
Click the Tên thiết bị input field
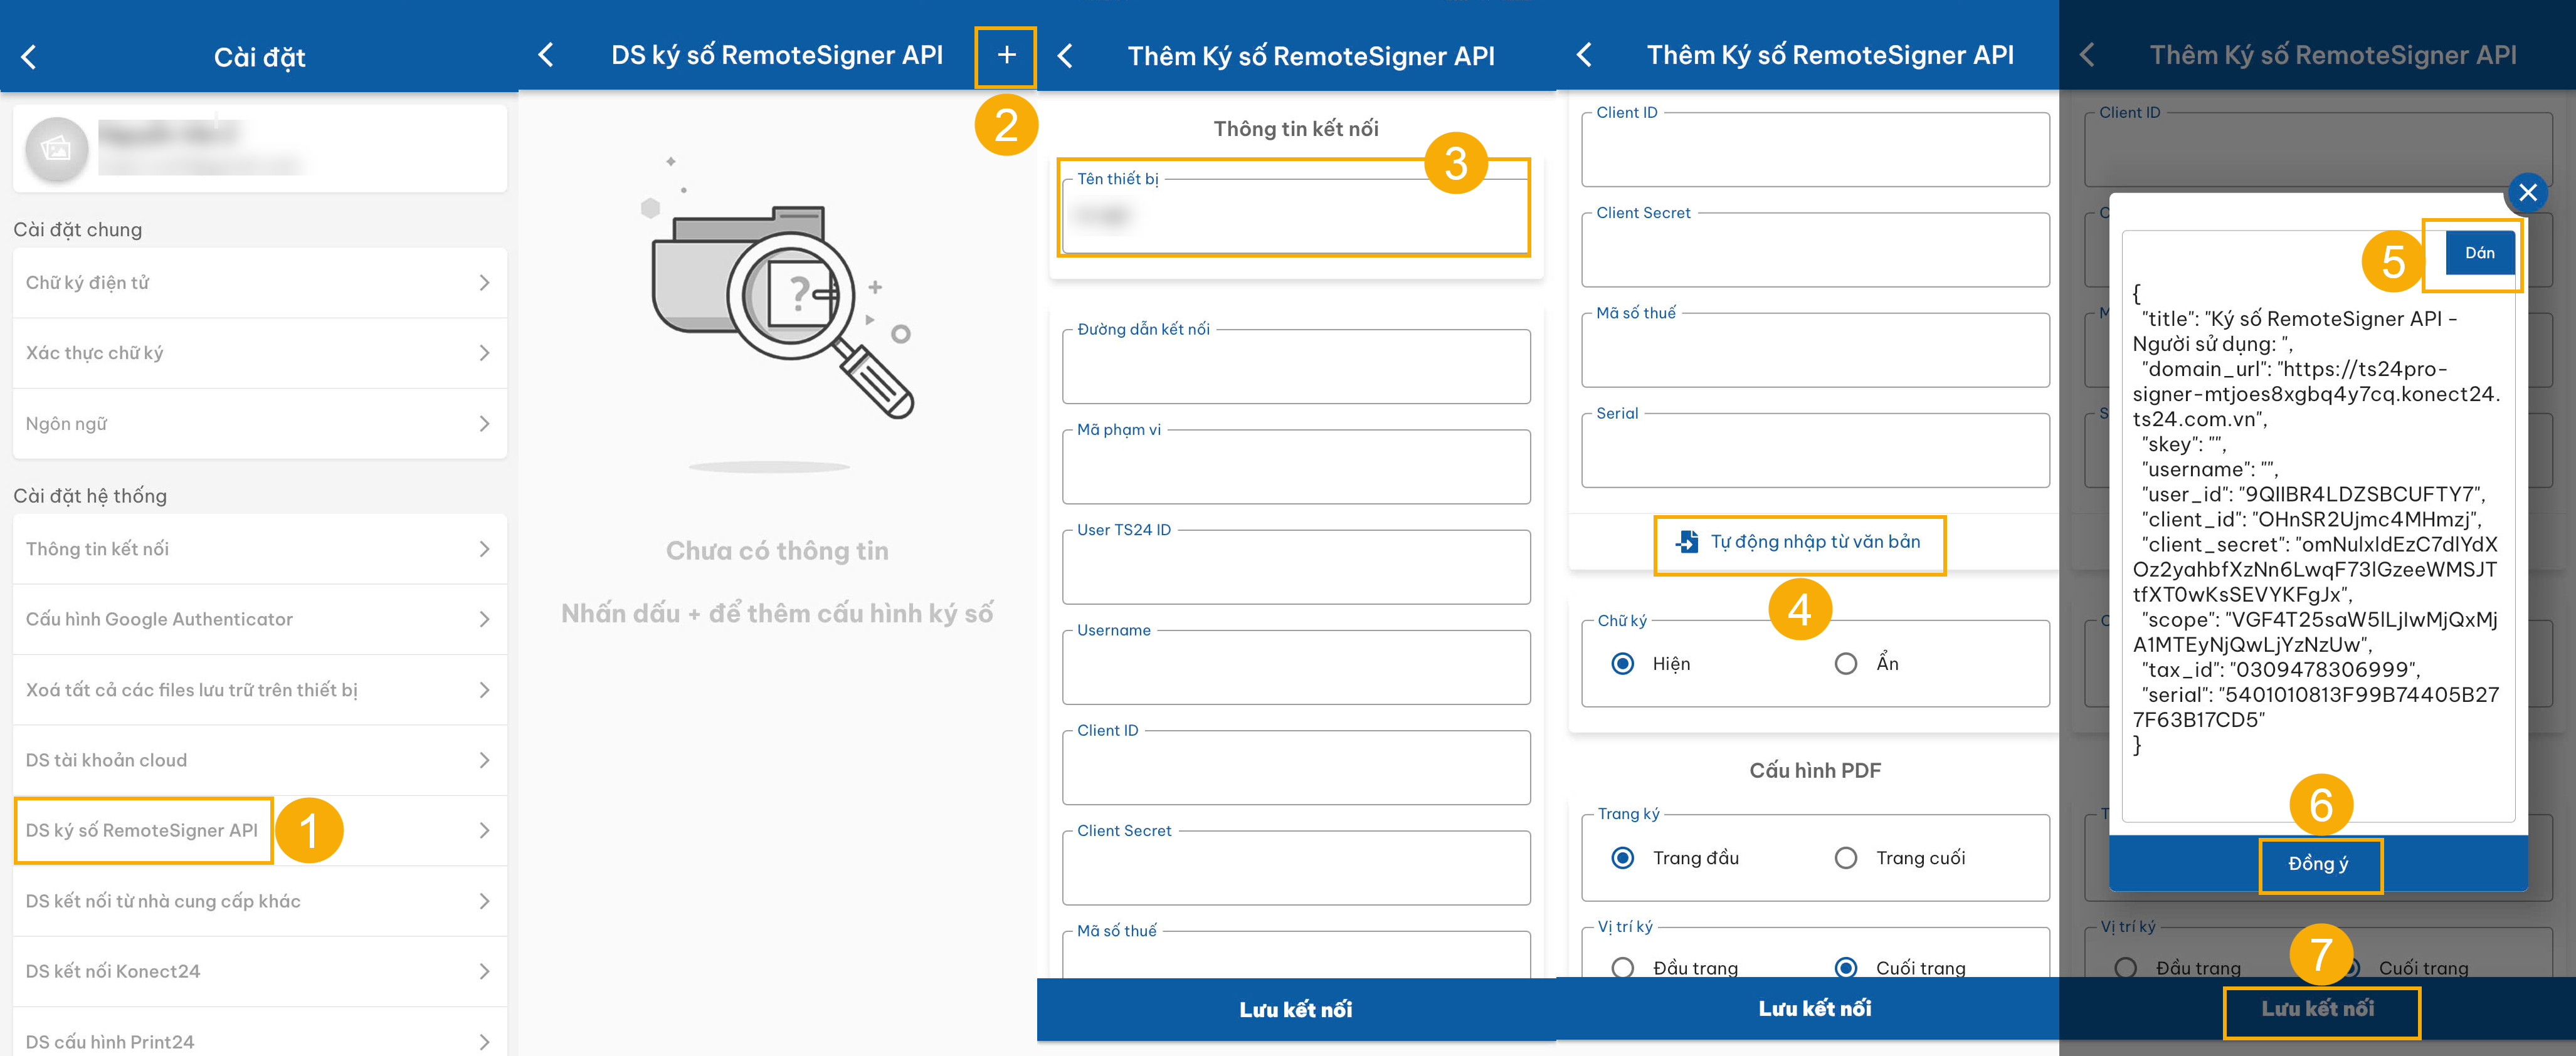pos(1294,217)
